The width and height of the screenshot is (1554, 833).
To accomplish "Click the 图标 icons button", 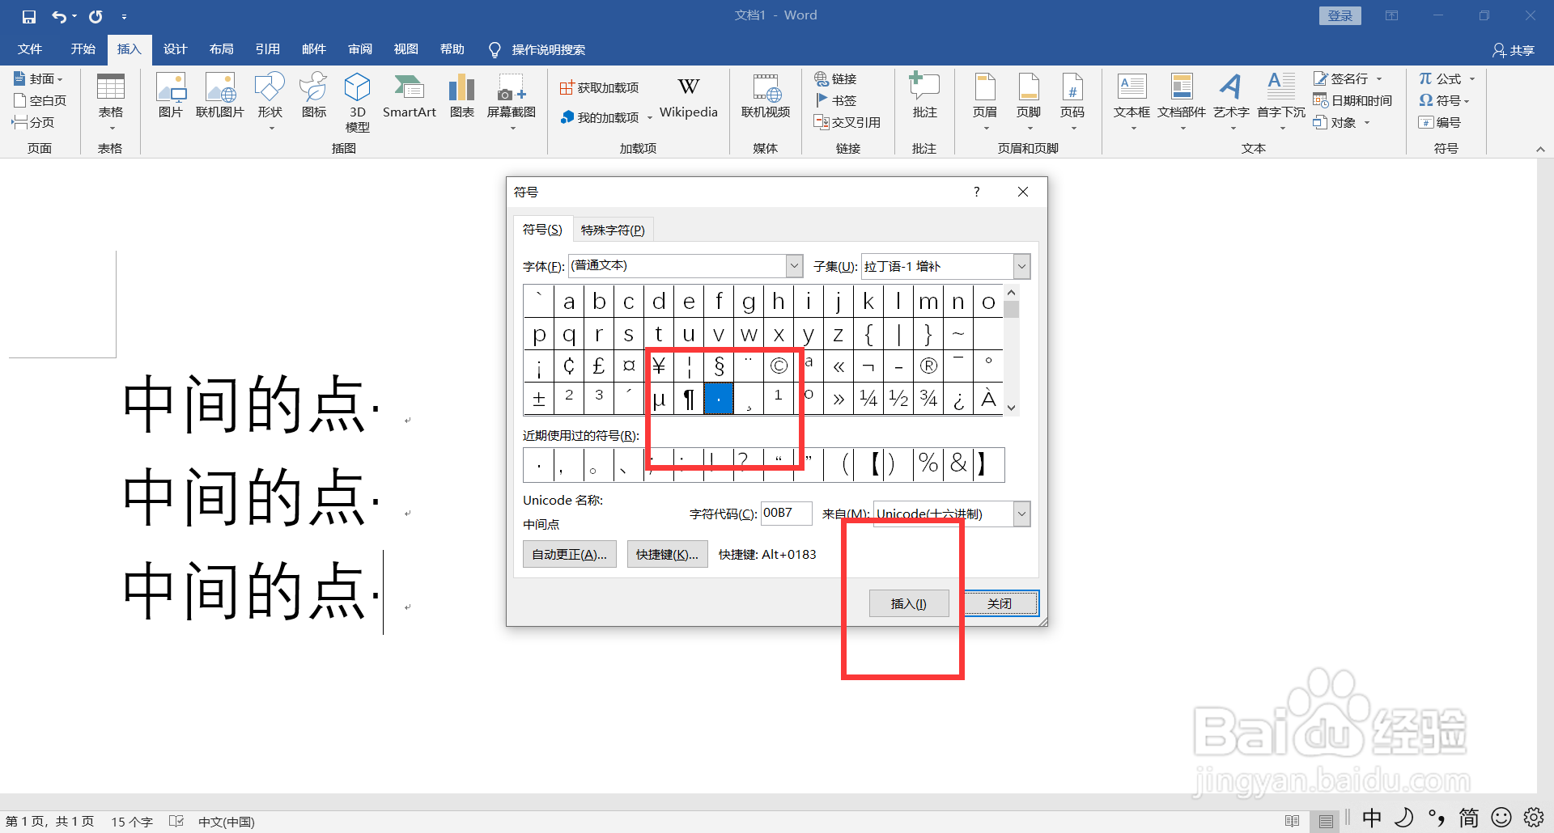I will tap(314, 95).
